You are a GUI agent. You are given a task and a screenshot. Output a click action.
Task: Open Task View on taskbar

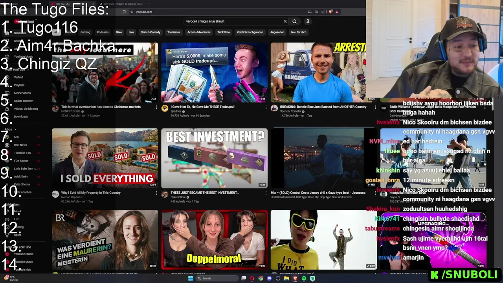(244, 278)
